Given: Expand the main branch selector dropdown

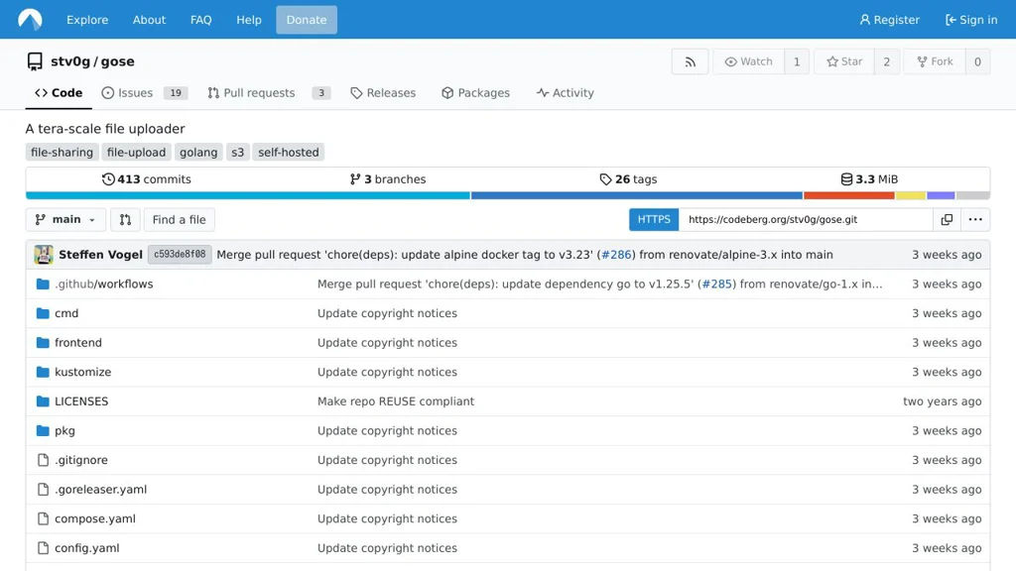Looking at the screenshot, I should pos(65,220).
